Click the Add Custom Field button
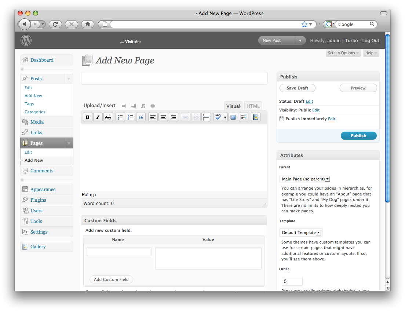The image size is (405, 311). [111, 279]
